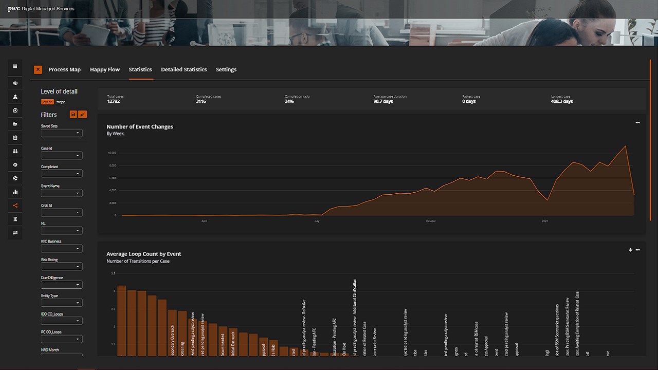658x370 pixels.
Task: Expand the Risk Rating dropdown
Action: 62,267
